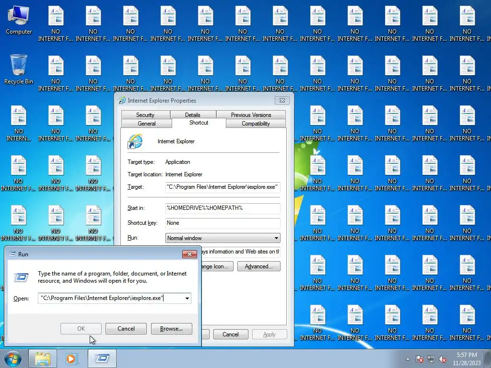Click the Start button orb
The width and height of the screenshot is (491, 368).
[x=12, y=358]
